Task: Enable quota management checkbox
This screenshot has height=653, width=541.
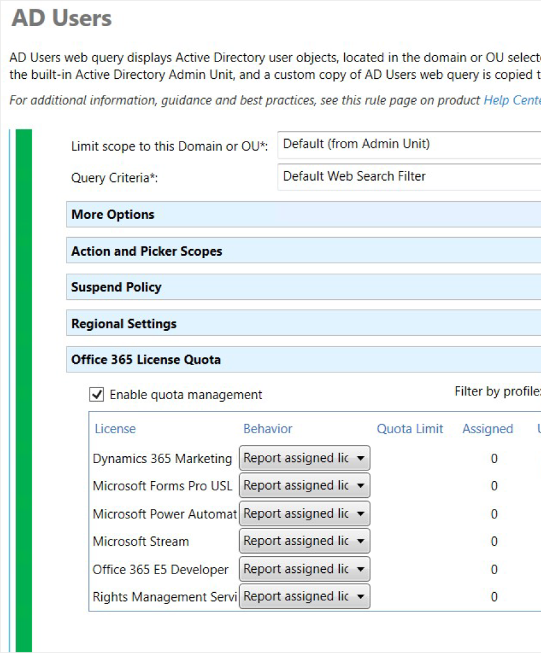Action: (97, 394)
